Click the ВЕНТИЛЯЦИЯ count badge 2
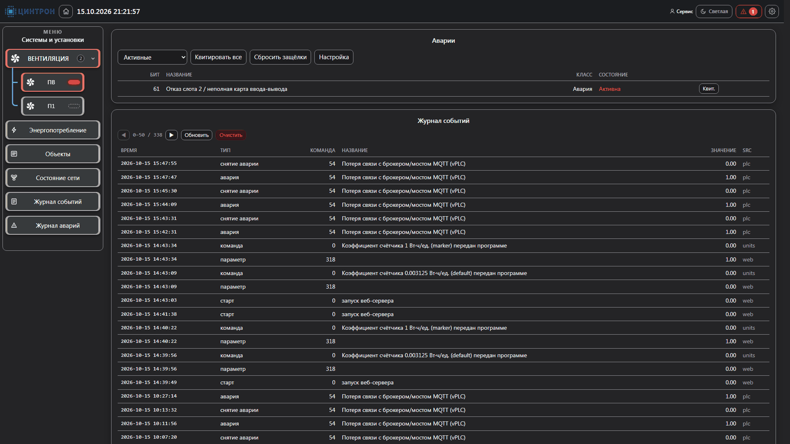Image resolution: width=790 pixels, height=444 pixels. point(80,59)
